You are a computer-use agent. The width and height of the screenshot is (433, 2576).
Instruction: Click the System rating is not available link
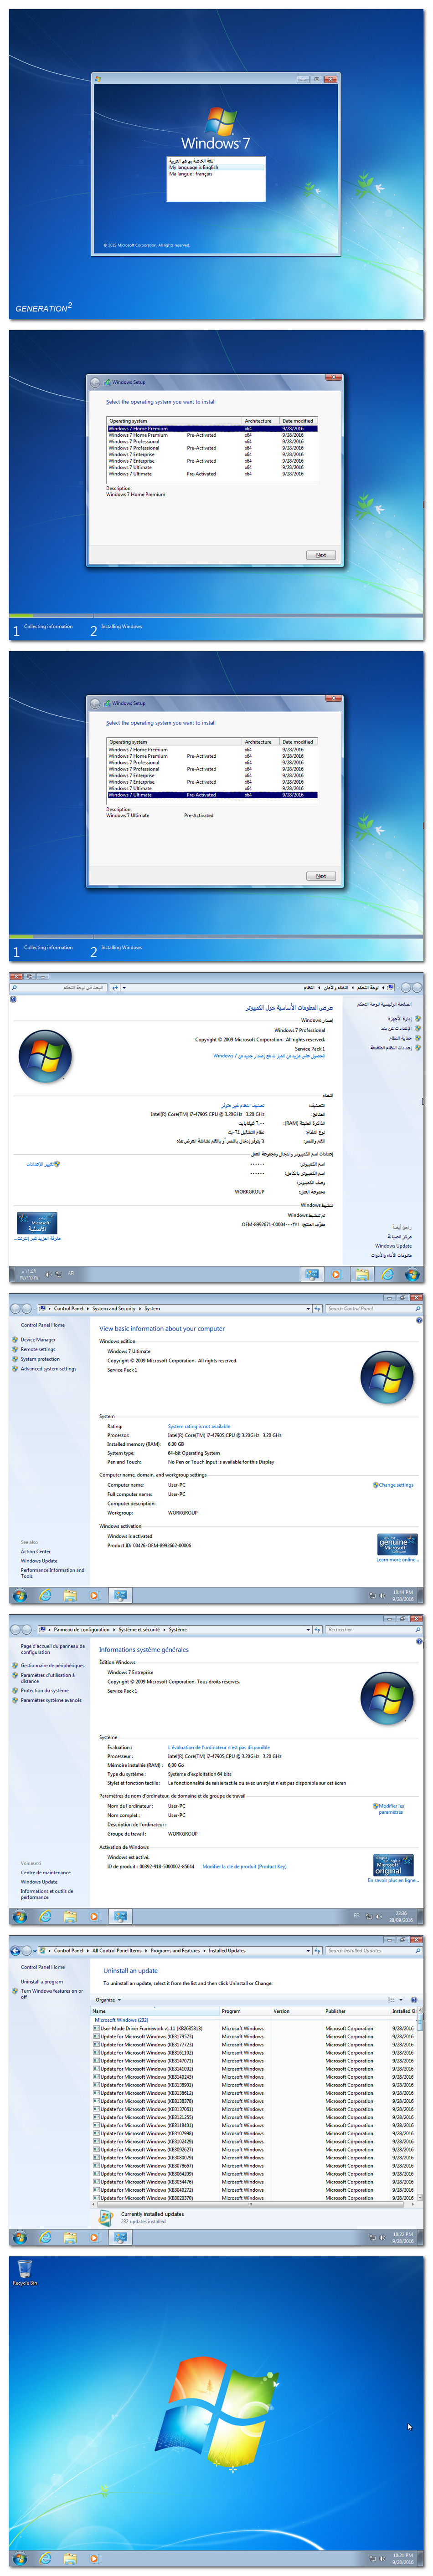[x=198, y=1426]
